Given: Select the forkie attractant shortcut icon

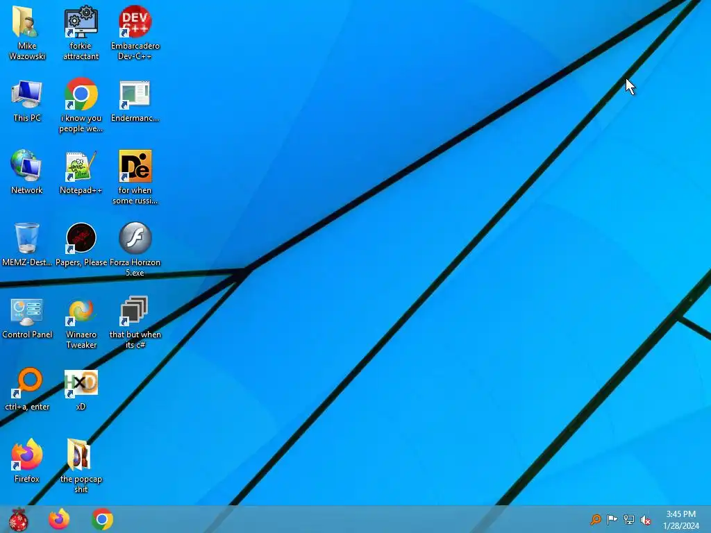Looking at the screenshot, I should pos(81,22).
